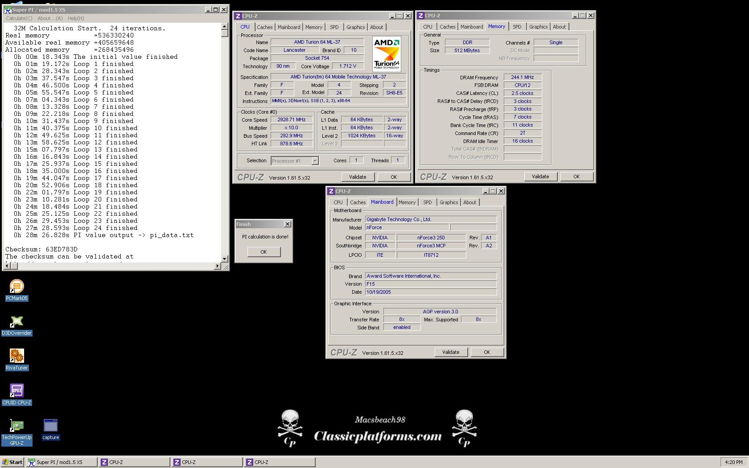Select Graphics tab in Mainboard window

(449, 202)
